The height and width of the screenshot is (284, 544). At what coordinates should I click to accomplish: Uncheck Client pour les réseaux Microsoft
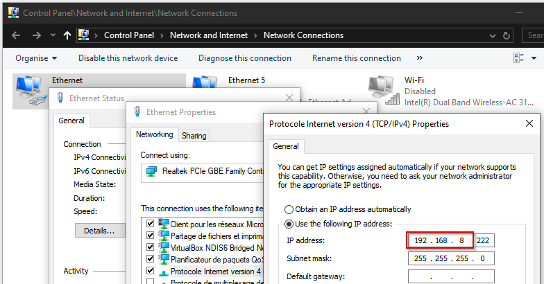point(150,224)
